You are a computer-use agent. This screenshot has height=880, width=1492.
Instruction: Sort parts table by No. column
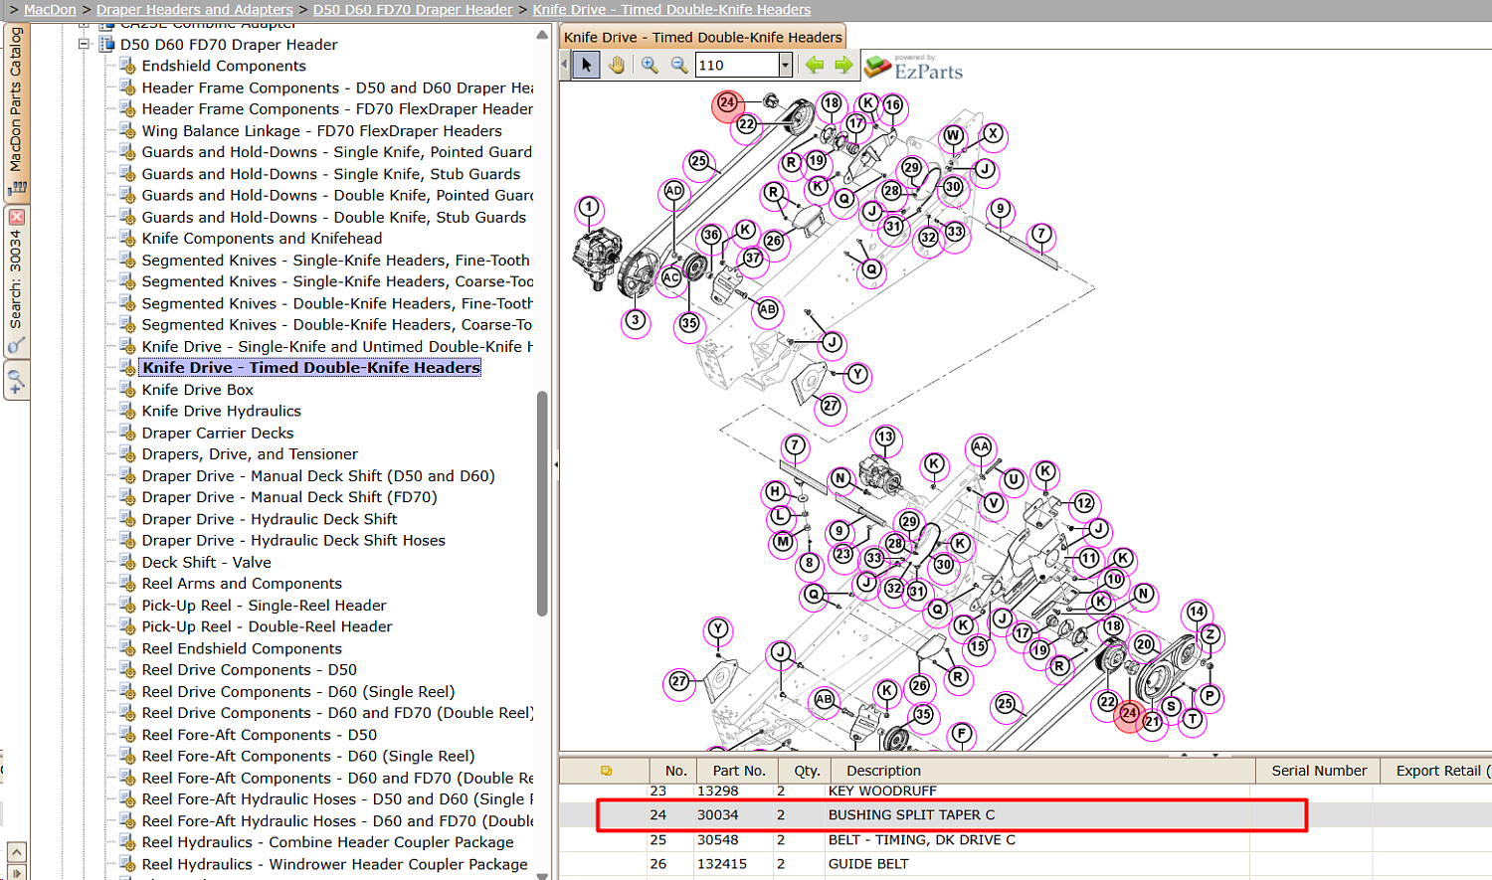click(x=675, y=771)
